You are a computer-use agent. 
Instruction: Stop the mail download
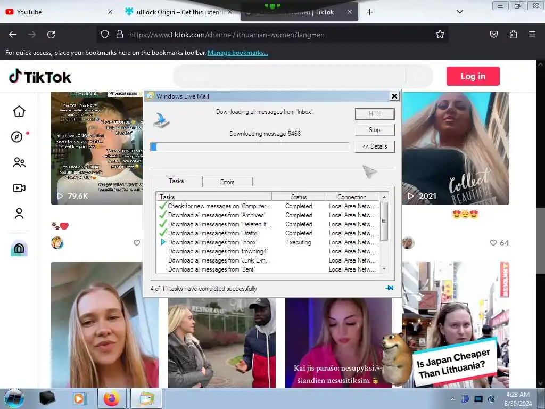point(375,130)
